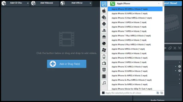
Task: Open the Audio Options section
Action: tap(158, 100)
